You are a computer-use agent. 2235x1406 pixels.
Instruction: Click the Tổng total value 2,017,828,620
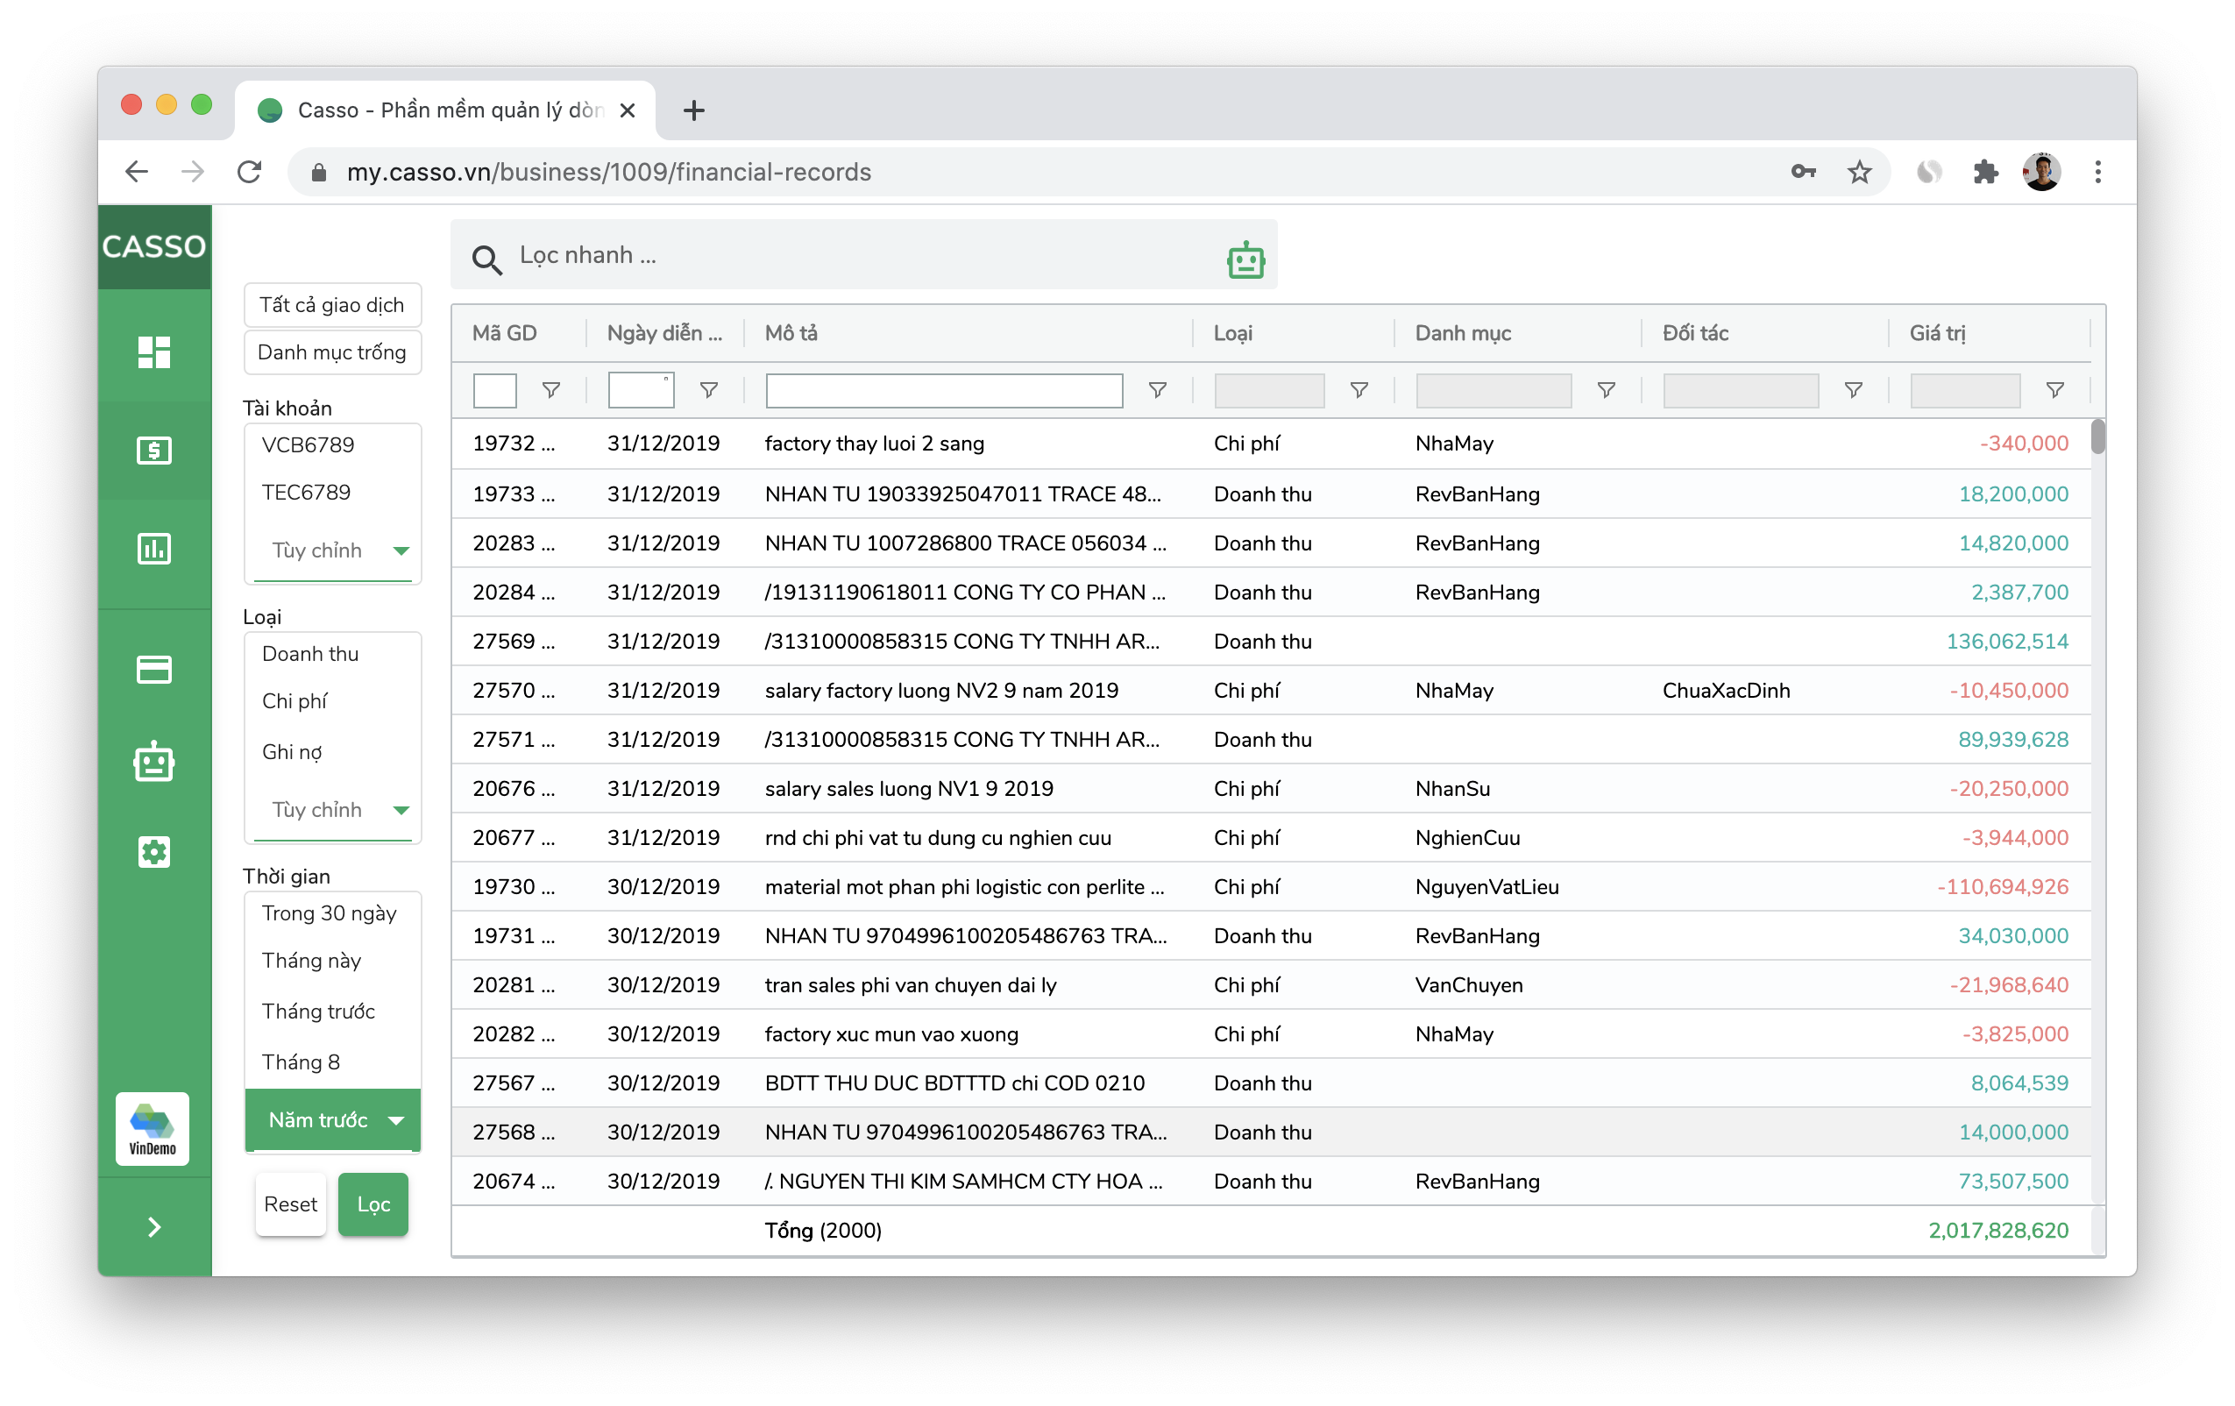(x=1997, y=1231)
